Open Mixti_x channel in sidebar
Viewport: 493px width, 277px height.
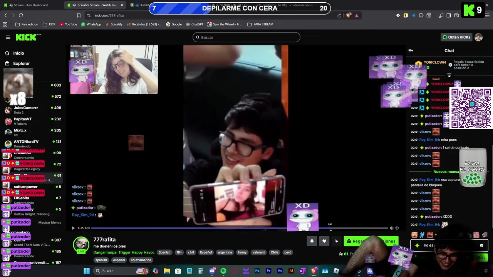[x=33, y=132]
